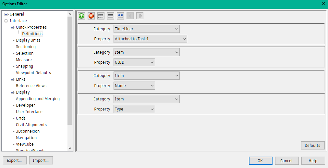The image size is (328, 168).
Task: Open the Attached to Task:1 property dropdown
Action: (x=151, y=39)
